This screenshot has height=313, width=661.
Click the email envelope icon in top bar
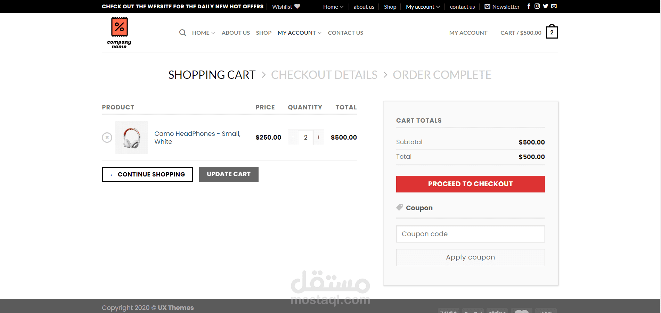(554, 6)
